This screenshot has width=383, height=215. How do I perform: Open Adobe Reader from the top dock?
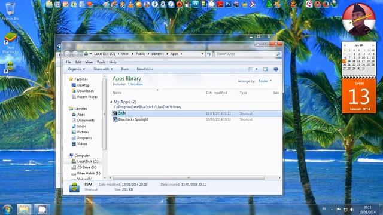pos(220,4)
